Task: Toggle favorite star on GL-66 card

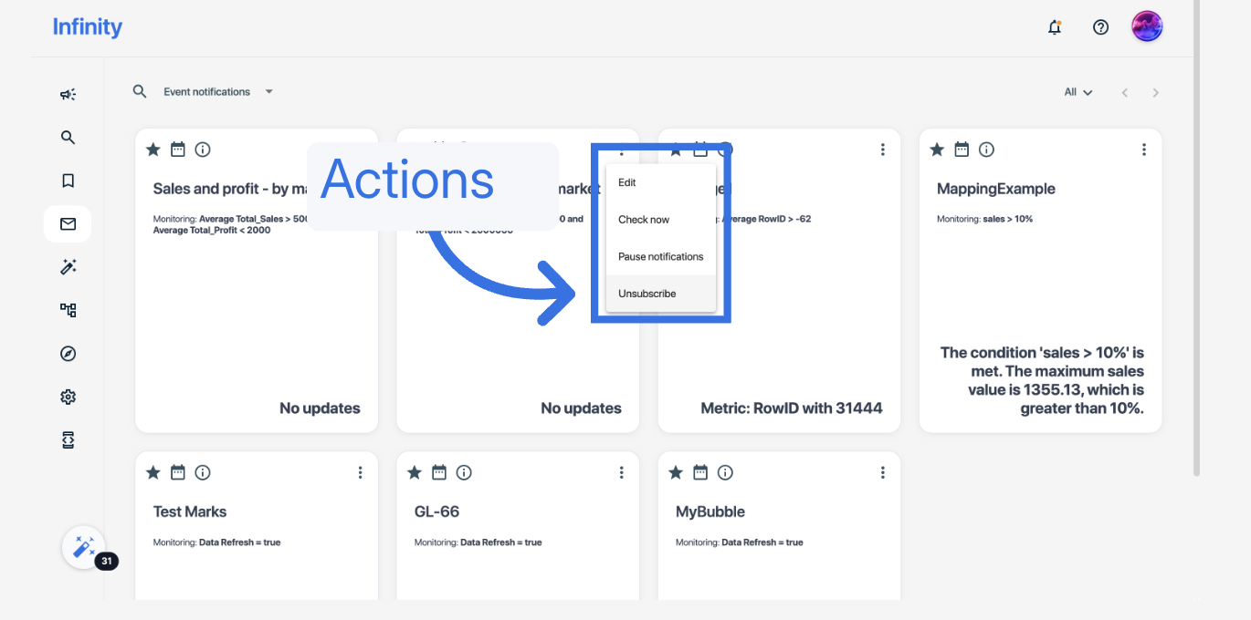Action: 415,472
